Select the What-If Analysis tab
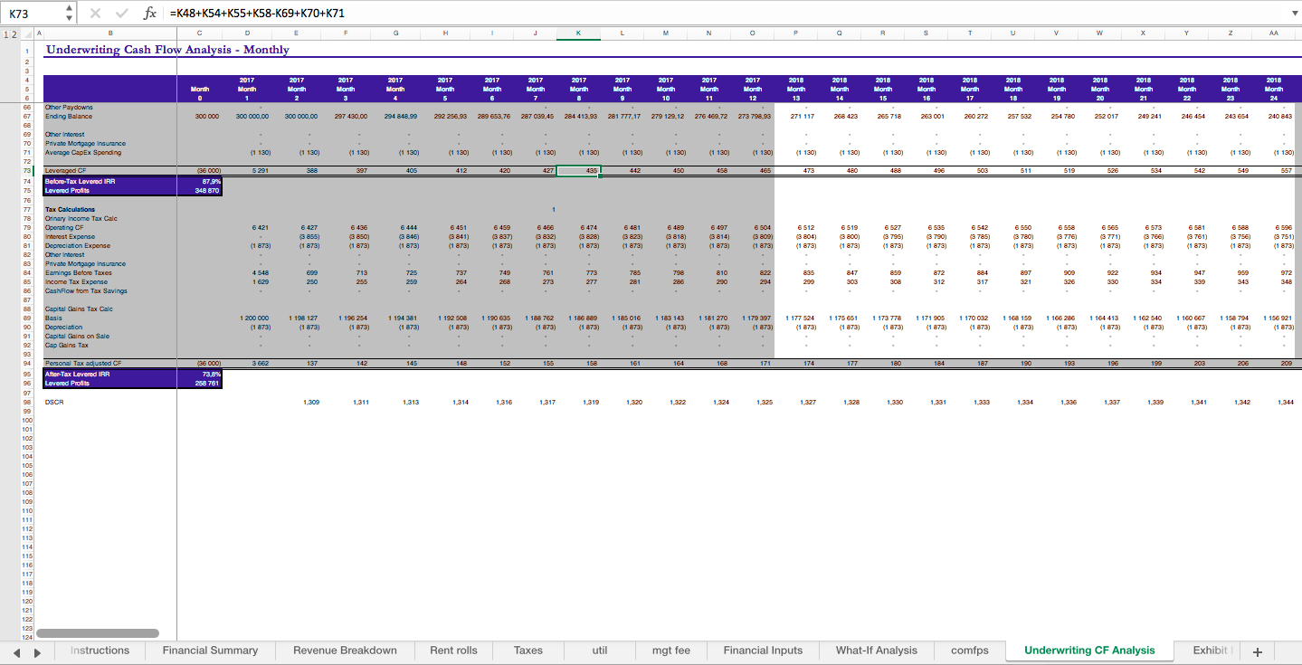Viewport: 1302px width, 665px height. 876,651
